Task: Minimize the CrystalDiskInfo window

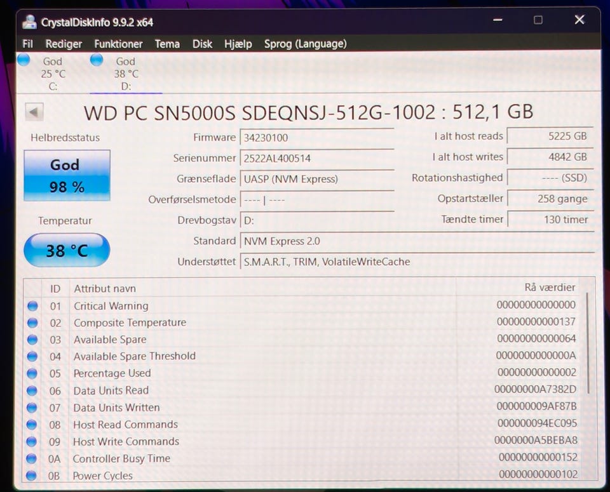Action: coord(498,20)
